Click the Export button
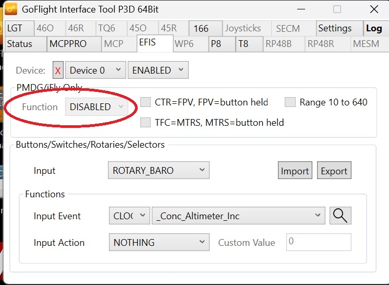This screenshot has width=389, height=285. tap(334, 170)
